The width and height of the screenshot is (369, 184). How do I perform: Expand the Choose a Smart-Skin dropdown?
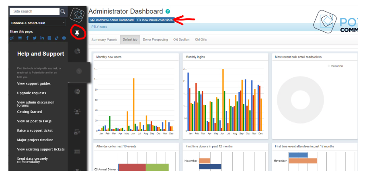tap(38, 23)
